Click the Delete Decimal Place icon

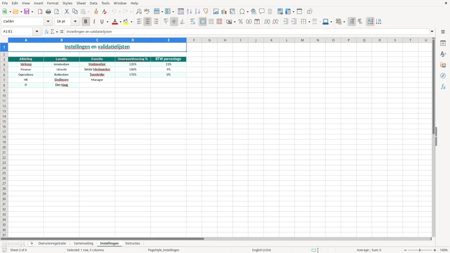pyautogui.click(x=276, y=22)
